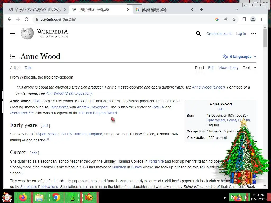Image resolution: width=271 pixels, height=203 pixels.
Task: Open Wikipedia main hamburger menu
Action: coord(13,34)
